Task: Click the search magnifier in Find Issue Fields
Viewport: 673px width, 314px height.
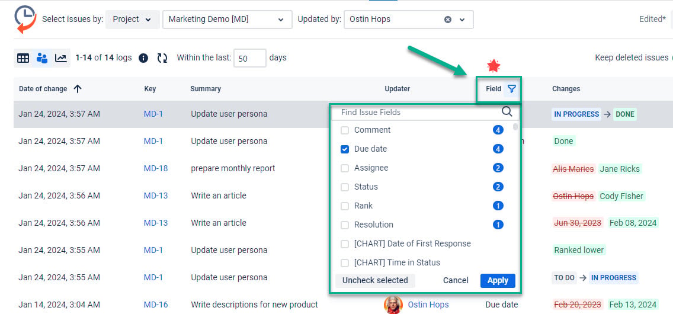Action: [x=507, y=112]
